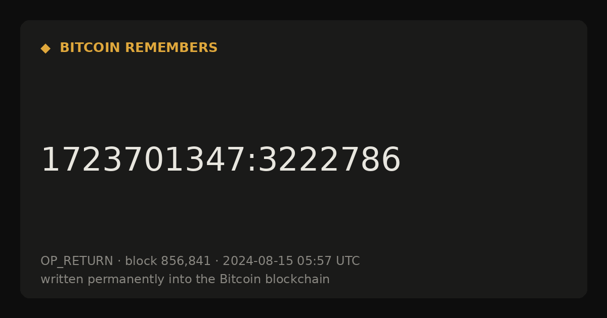The width and height of the screenshot is (607, 318).
Task: Click the word BITCOIN in the orange header
Action: click(x=90, y=48)
